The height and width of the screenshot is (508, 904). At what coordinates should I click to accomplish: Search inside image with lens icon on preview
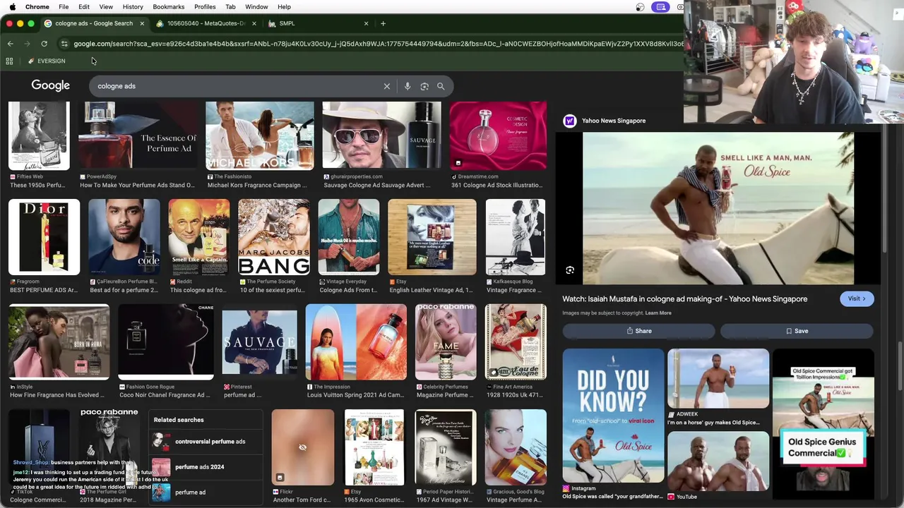[570, 270]
